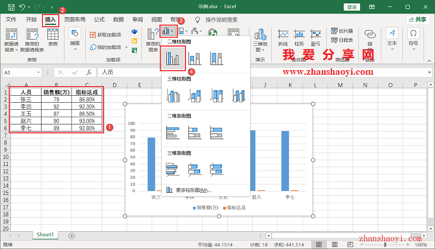Select 3D 100% stacked bar chart

[x=217, y=169]
